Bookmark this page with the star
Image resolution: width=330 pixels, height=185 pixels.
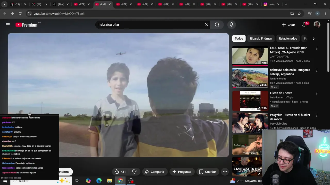[299, 14]
